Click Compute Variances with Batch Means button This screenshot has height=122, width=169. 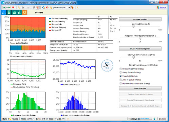pyautogui.click(x=140, y=100)
